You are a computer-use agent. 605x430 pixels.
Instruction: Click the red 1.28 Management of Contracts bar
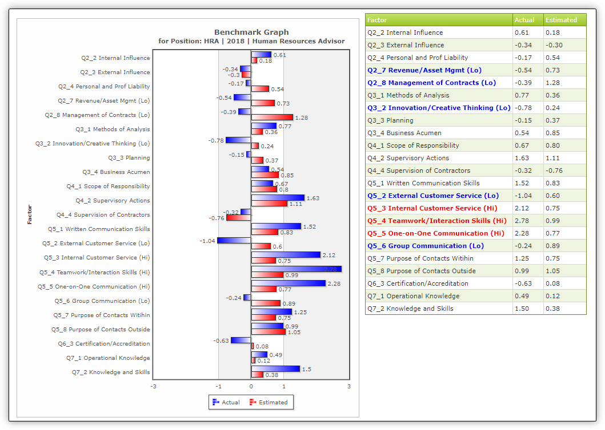pos(272,117)
